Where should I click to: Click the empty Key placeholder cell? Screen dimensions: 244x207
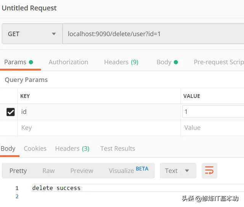point(99,128)
